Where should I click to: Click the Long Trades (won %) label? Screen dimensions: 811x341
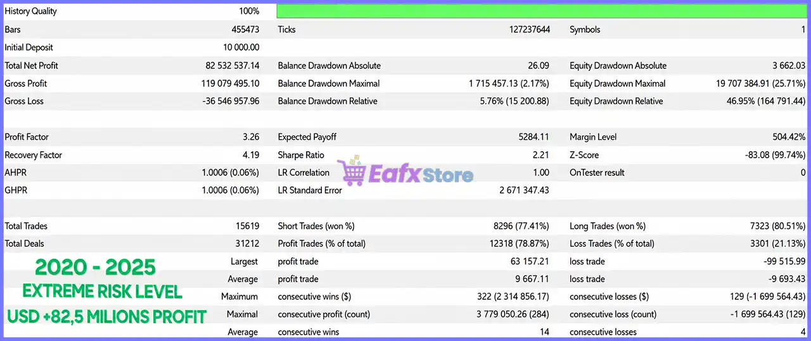(x=608, y=226)
